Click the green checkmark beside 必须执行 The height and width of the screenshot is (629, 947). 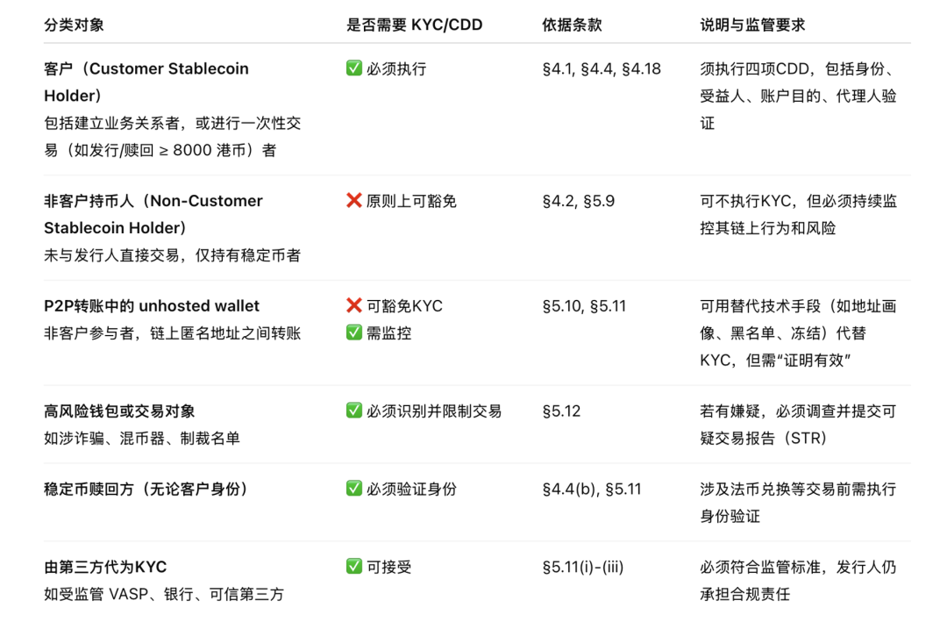click(x=354, y=68)
